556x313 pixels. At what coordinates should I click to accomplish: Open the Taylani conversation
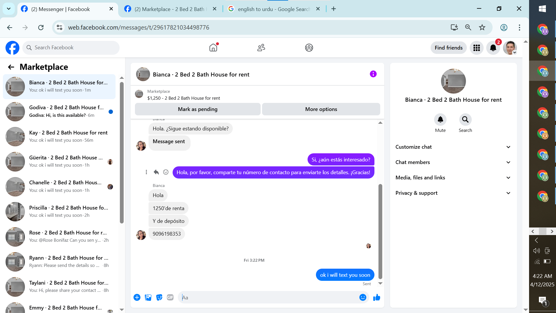click(x=59, y=287)
